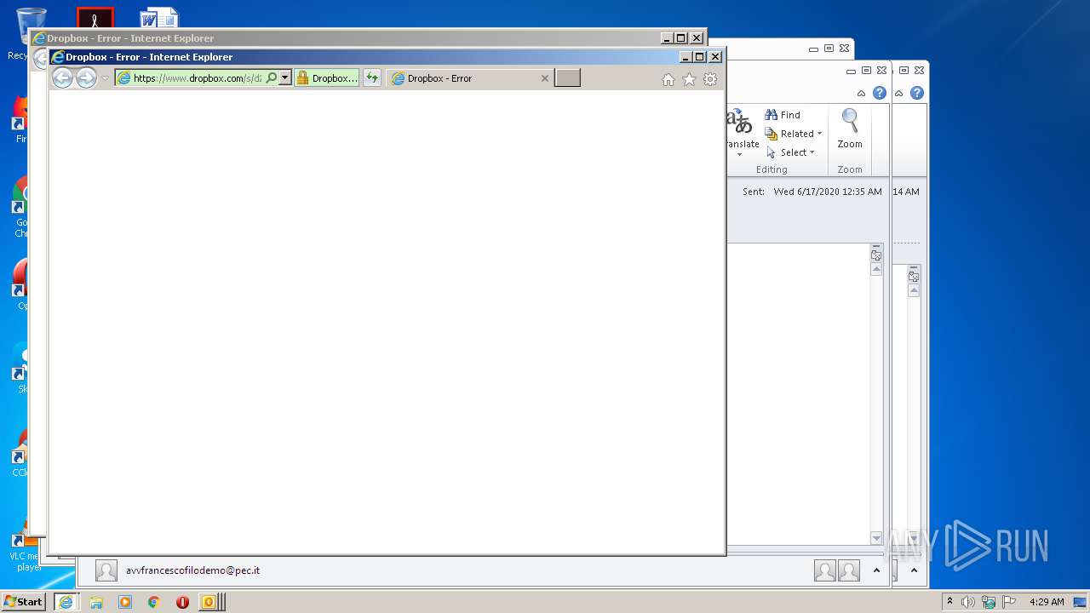Image resolution: width=1090 pixels, height=613 pixels.
Task: Refresh the Dropbox page
Action: point(371,77)
